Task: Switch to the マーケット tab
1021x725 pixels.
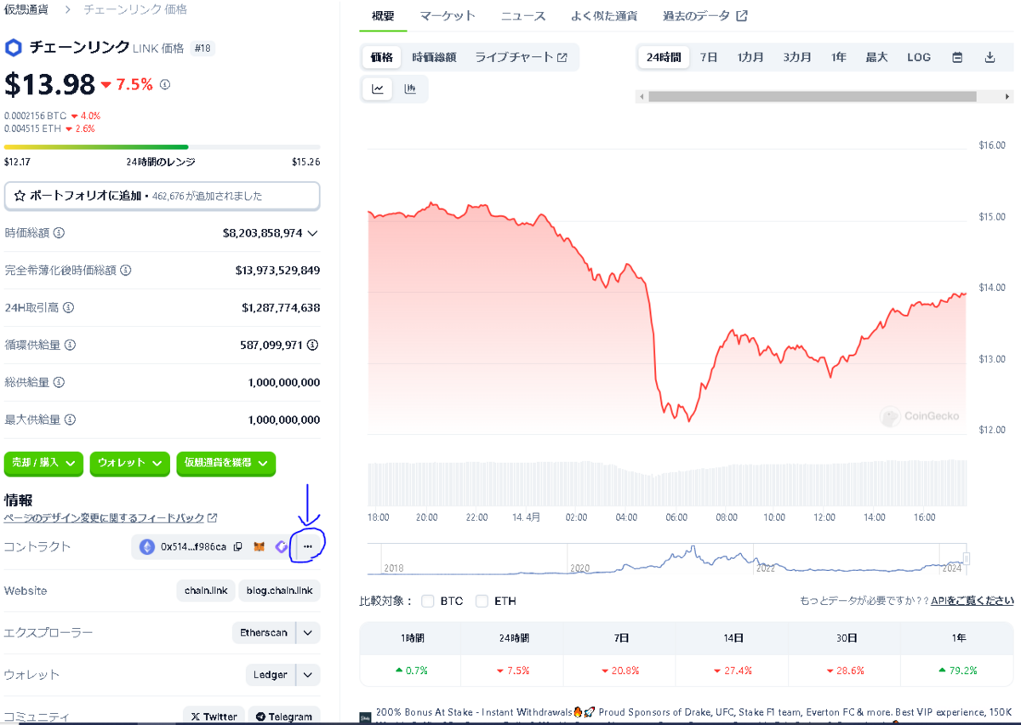Action: (x=448, y=16)
